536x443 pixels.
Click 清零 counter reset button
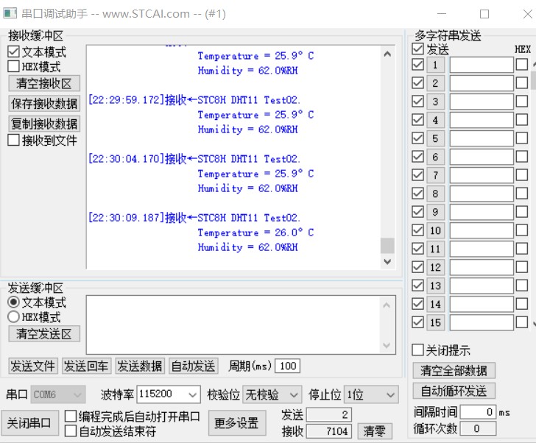[x=375, y=431]
